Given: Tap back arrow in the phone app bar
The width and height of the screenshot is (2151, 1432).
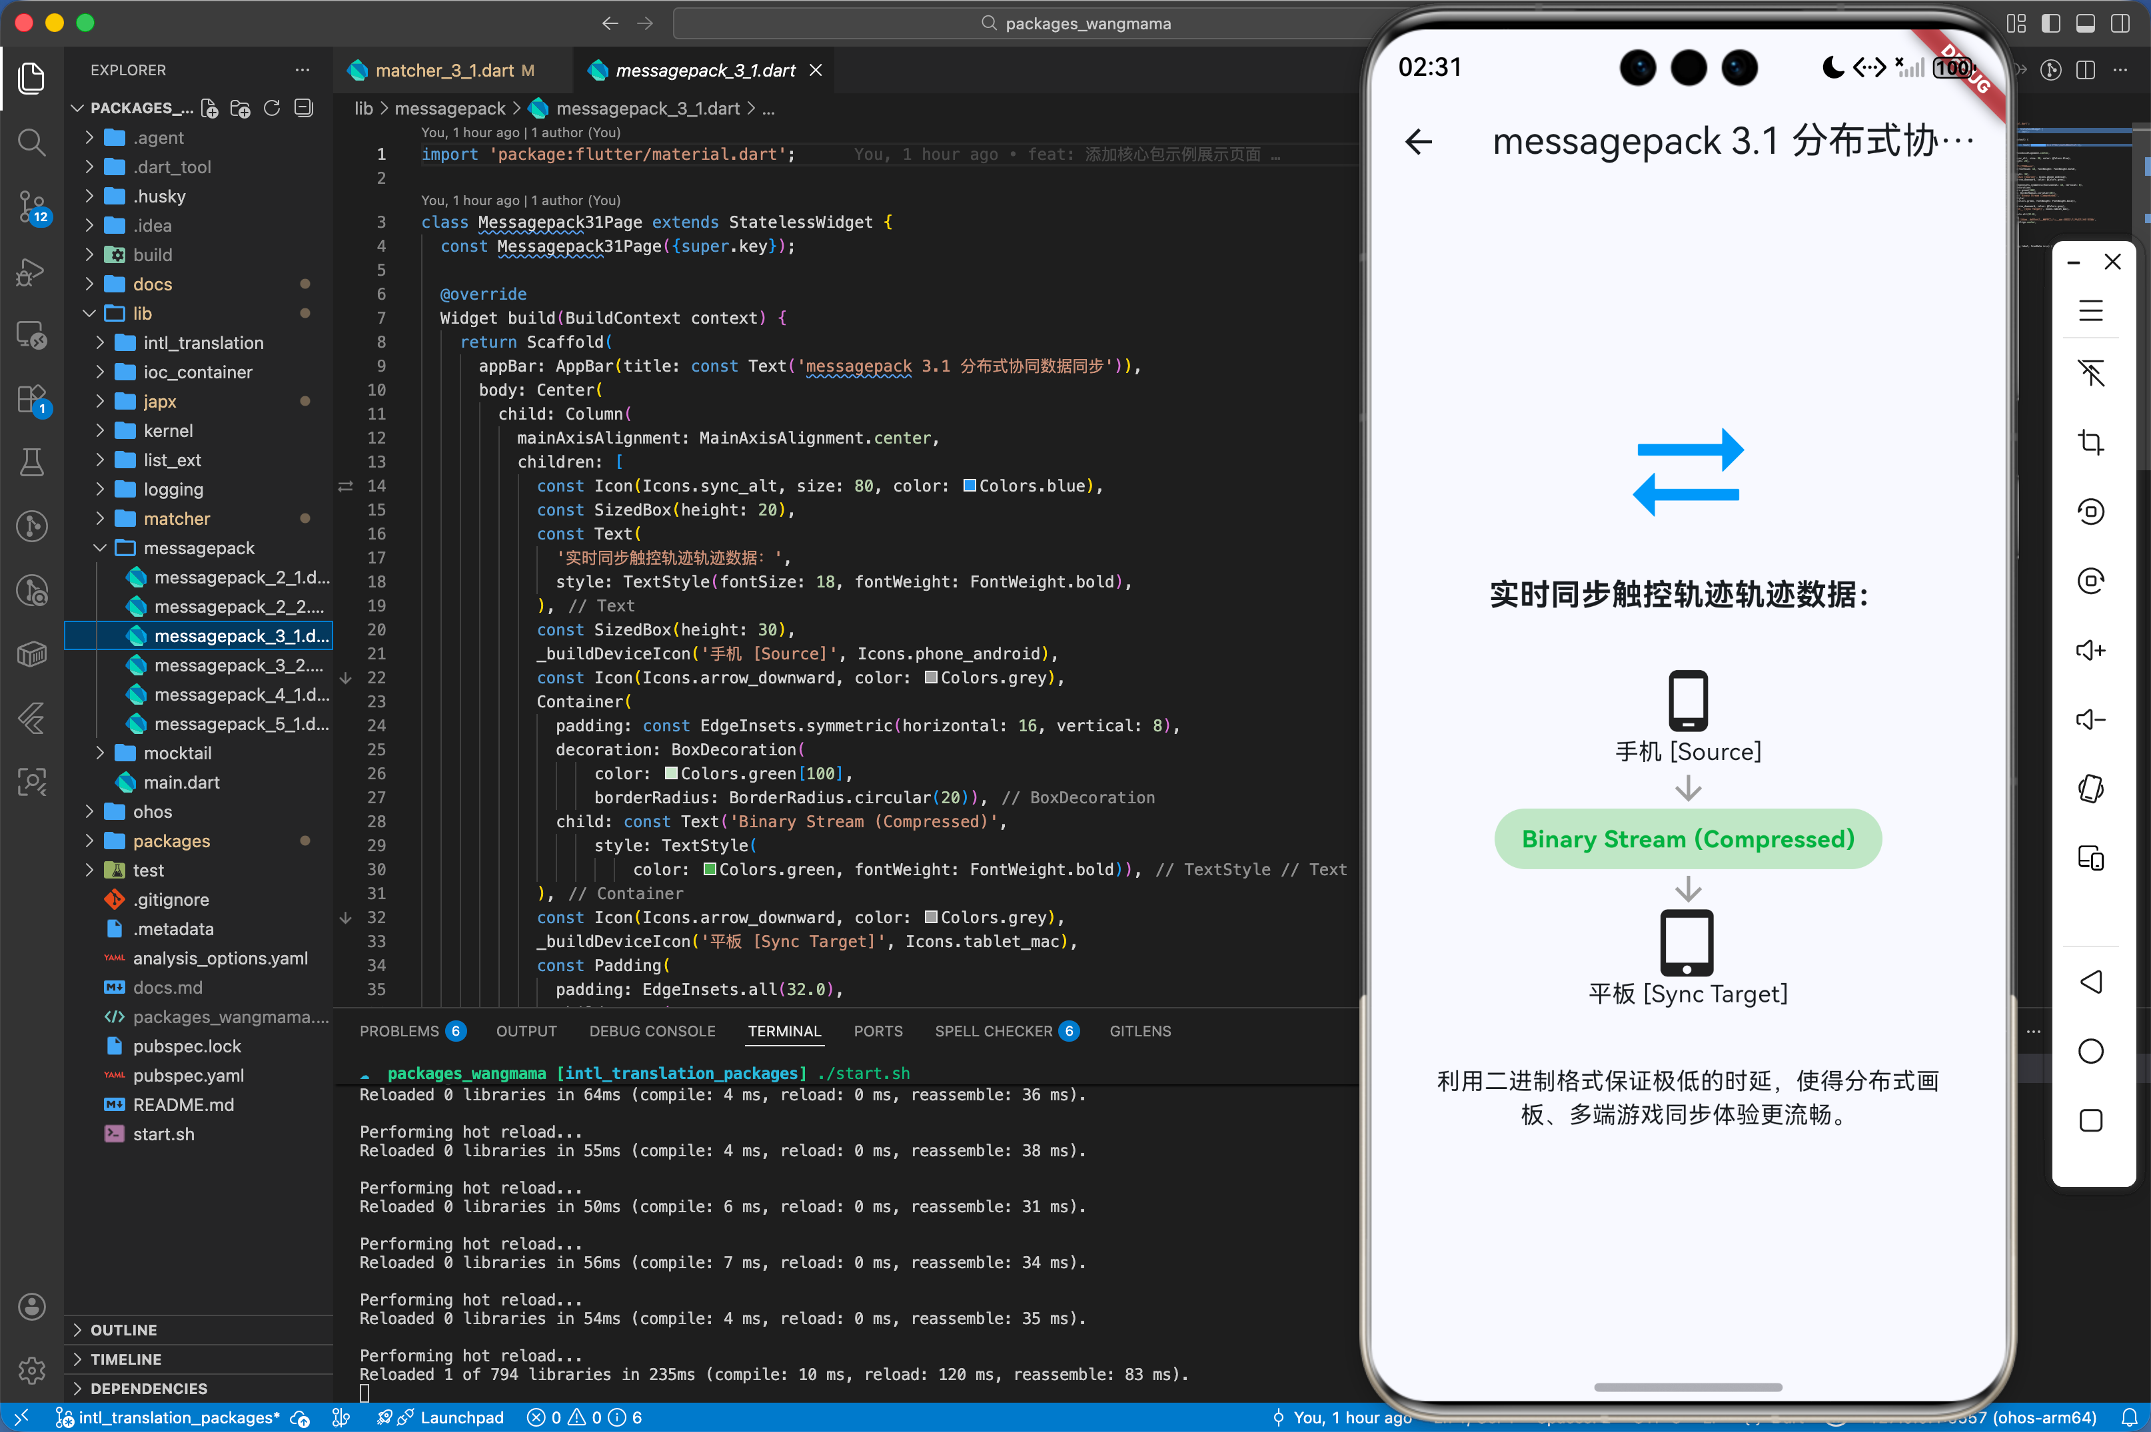Looking at the screenshot, I should tap(1418, 142).
